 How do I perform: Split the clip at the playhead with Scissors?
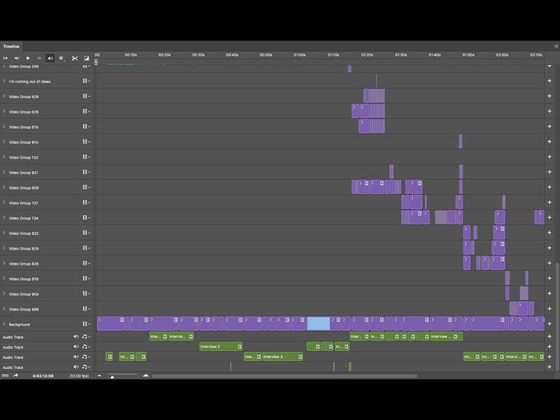tap(75, 58)
